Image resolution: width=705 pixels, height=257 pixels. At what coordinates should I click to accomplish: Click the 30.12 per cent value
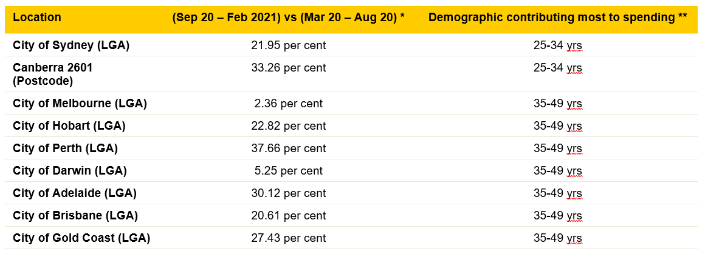pyautogui.click(x=288, y=193)
